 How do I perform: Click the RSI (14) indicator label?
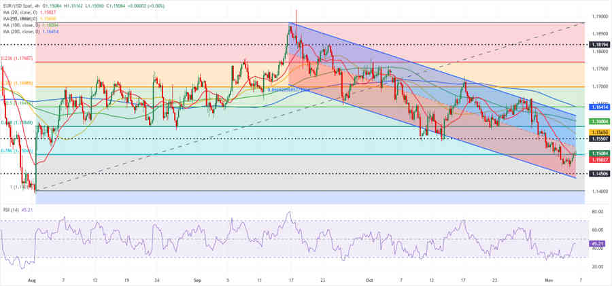point(12,210)
